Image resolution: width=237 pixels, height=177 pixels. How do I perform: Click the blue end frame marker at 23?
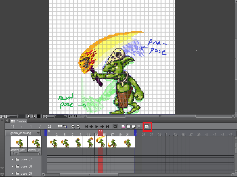pyautogui.click(x=135, y=133)
